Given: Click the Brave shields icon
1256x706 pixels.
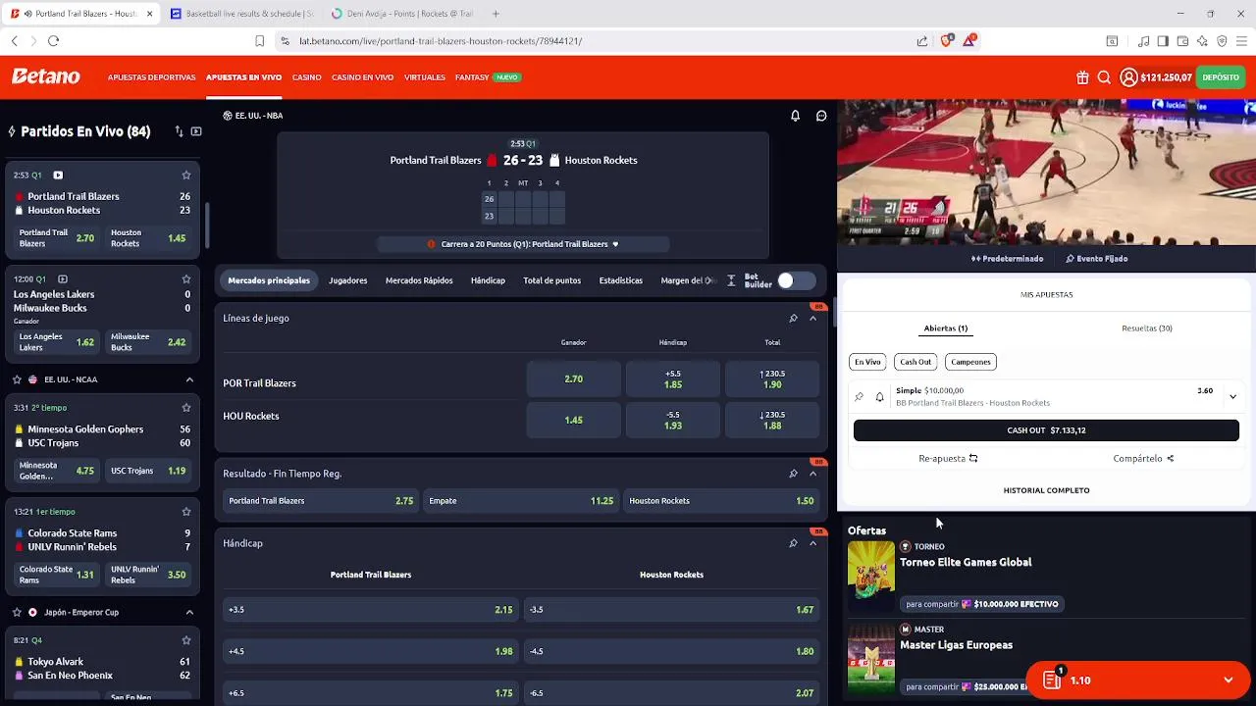Looking at the screenshot, I should pos(947,40).
